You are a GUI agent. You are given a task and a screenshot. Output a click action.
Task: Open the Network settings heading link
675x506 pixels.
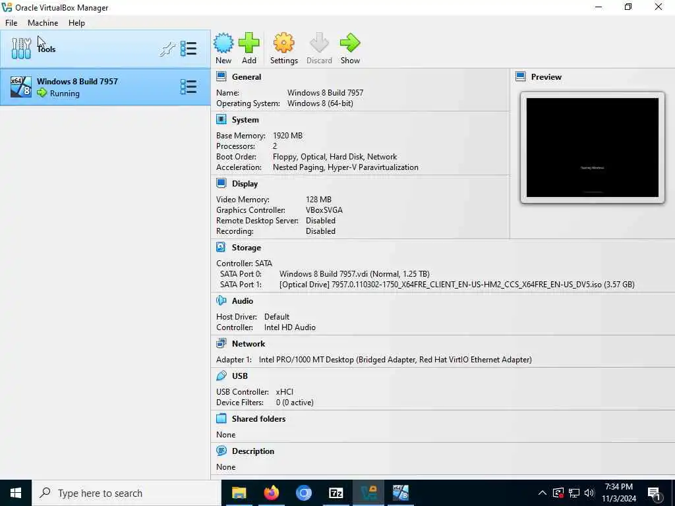coord(249,344)
